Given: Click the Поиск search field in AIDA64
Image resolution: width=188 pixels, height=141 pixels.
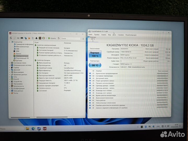Looking at the screenshot, I should pyautogui.click(x=70, y=38).
